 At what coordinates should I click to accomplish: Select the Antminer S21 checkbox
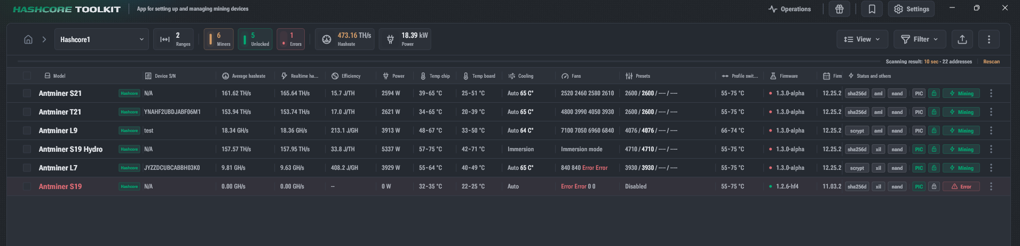point(27,93)
